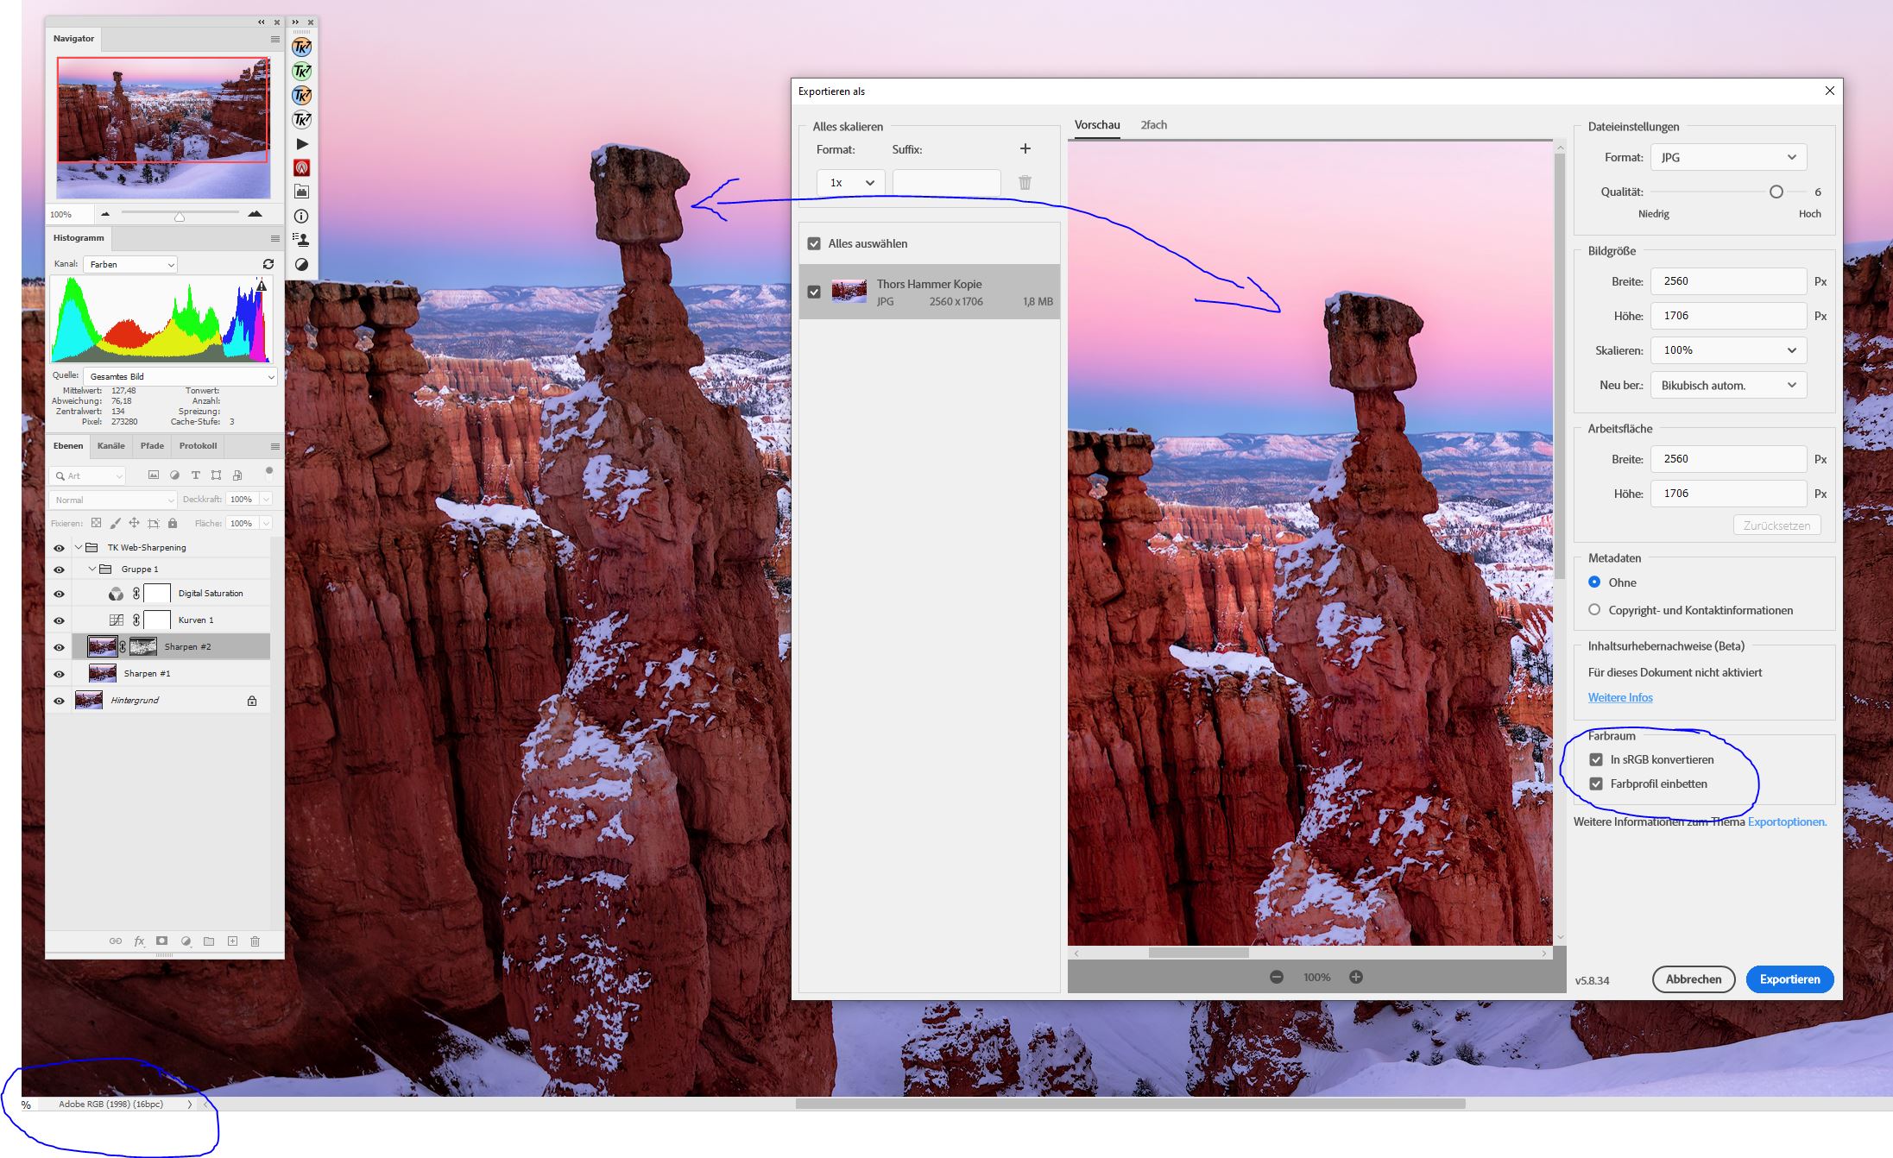Refresh the Histogramm with the circular arrow icon
This screenshot has height=1158, width=1893.
click(x=267, y=264)
